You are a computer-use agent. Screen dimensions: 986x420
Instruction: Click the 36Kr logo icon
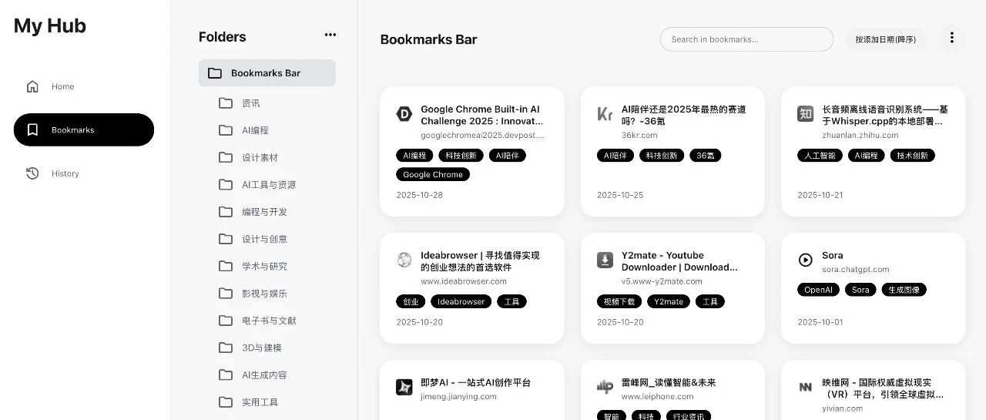605,114
